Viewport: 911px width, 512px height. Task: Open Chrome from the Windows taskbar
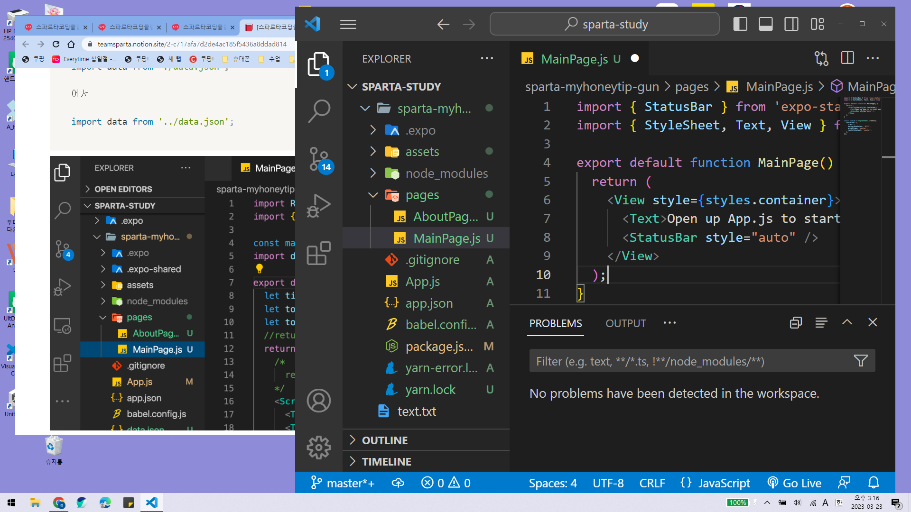coord(59,503)
